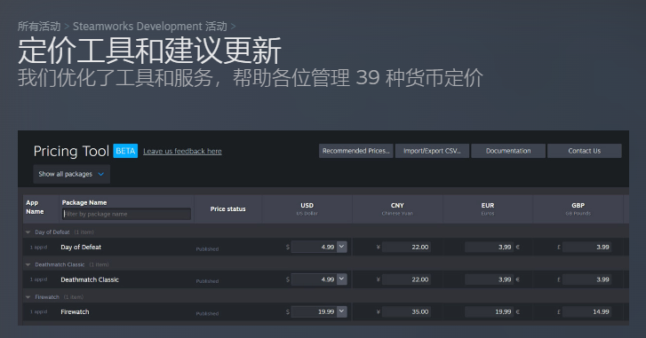Screen dimensions: 646x338
Task: Collapse the Day of Defeat group triangle
Action: coord(28,232)
